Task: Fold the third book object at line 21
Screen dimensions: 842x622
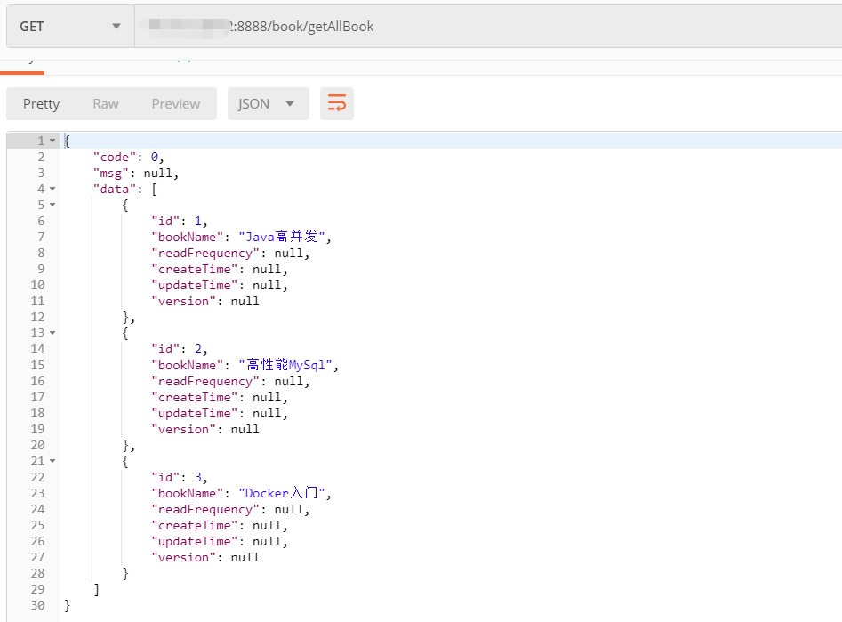Action: [x=52, y=462]
